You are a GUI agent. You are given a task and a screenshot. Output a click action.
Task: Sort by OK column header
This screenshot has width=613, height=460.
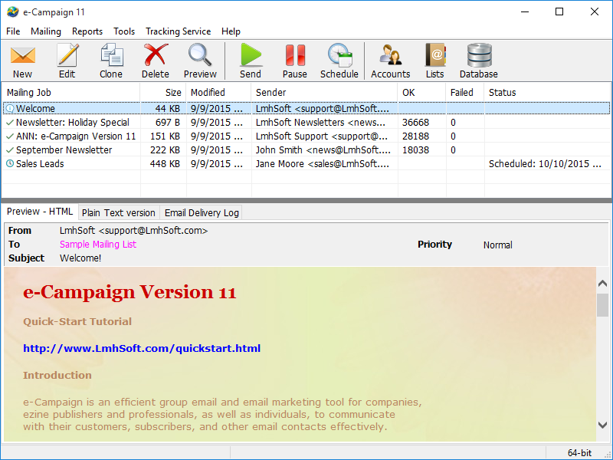422,93
